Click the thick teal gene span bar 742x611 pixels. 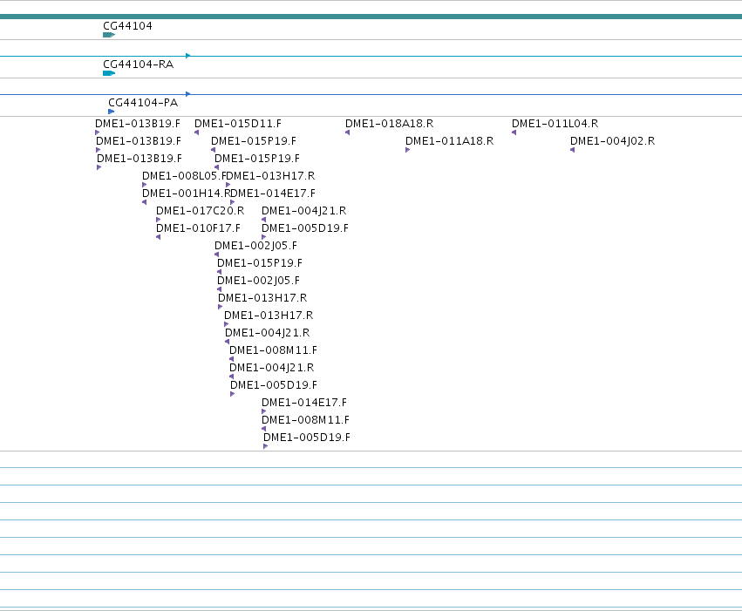coord(371,17)
